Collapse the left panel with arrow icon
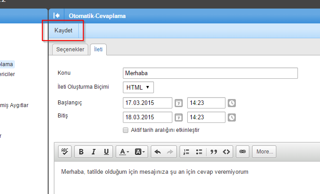 [57, 16]
